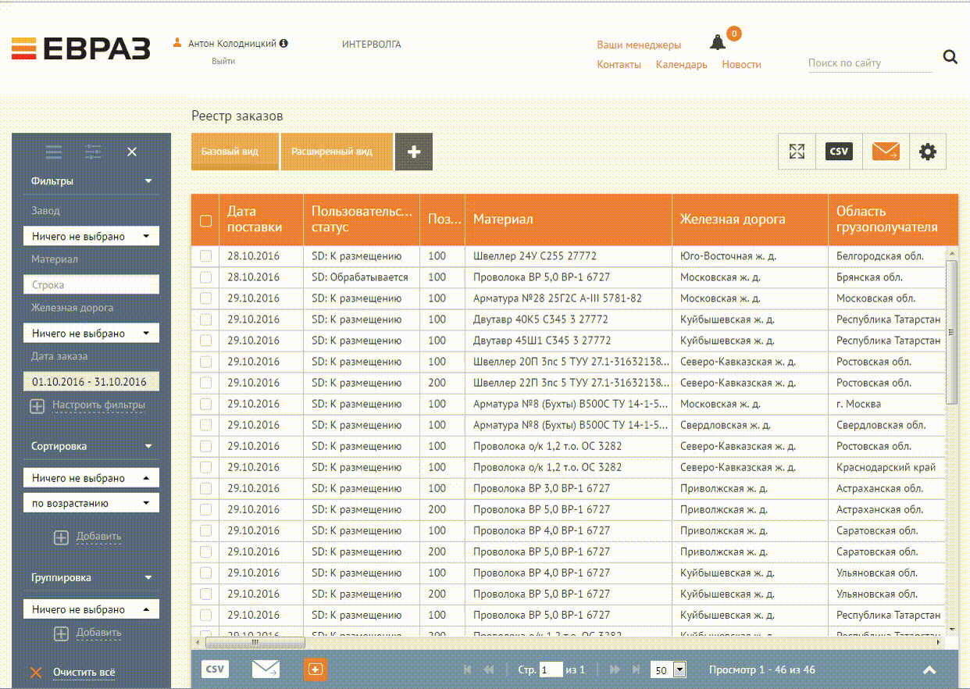
Task: Go to next page arrow in pager
Action: click(x=615, y=669)
